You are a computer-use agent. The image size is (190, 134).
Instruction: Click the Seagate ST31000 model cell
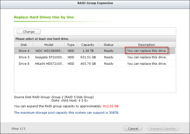click(49, 57)
